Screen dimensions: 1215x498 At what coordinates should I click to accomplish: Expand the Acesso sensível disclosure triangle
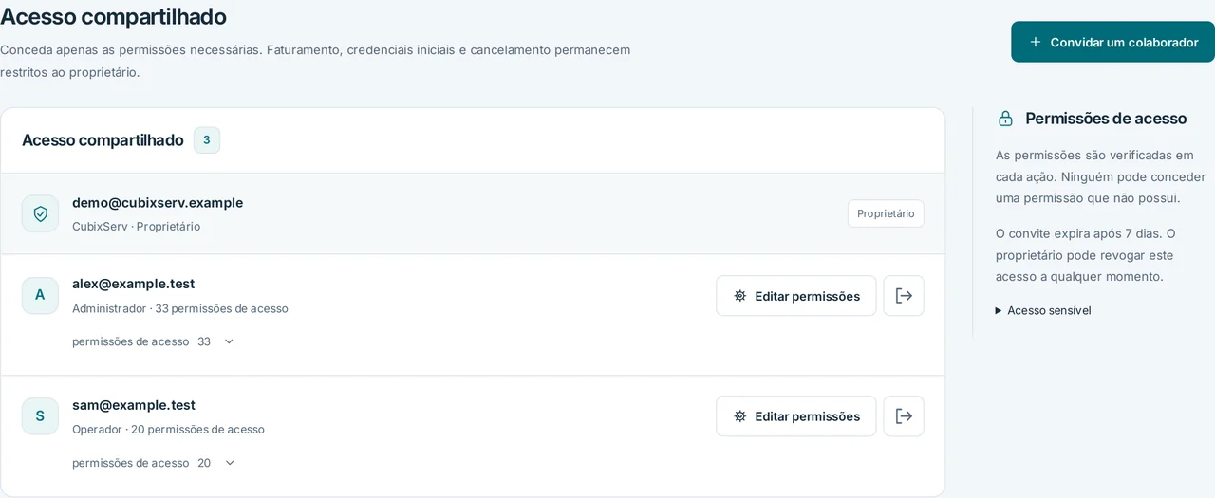tap(999, 310)
